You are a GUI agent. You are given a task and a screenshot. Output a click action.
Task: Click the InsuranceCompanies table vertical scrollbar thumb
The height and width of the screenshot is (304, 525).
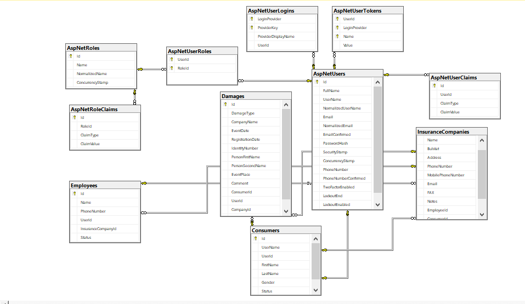point(482,174)
